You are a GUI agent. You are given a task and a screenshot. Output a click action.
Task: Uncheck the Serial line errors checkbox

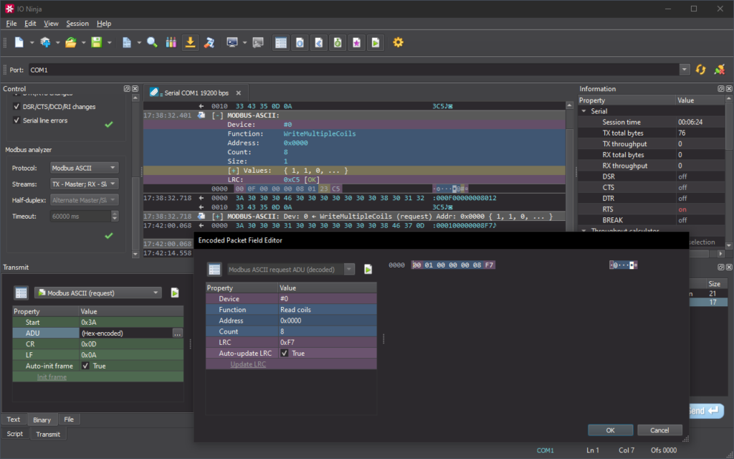pos(16,120)
